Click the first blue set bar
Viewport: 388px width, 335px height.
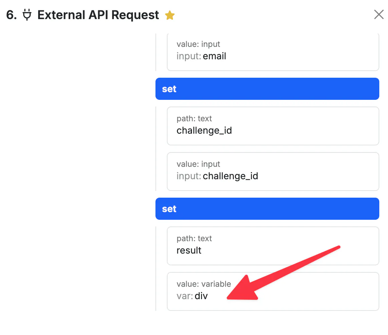[267, 89]
